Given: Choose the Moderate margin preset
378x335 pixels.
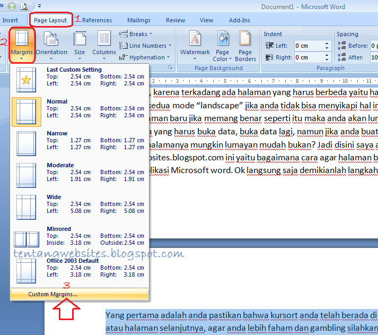Looking at the screenshot, I should (x=80, y=176).
